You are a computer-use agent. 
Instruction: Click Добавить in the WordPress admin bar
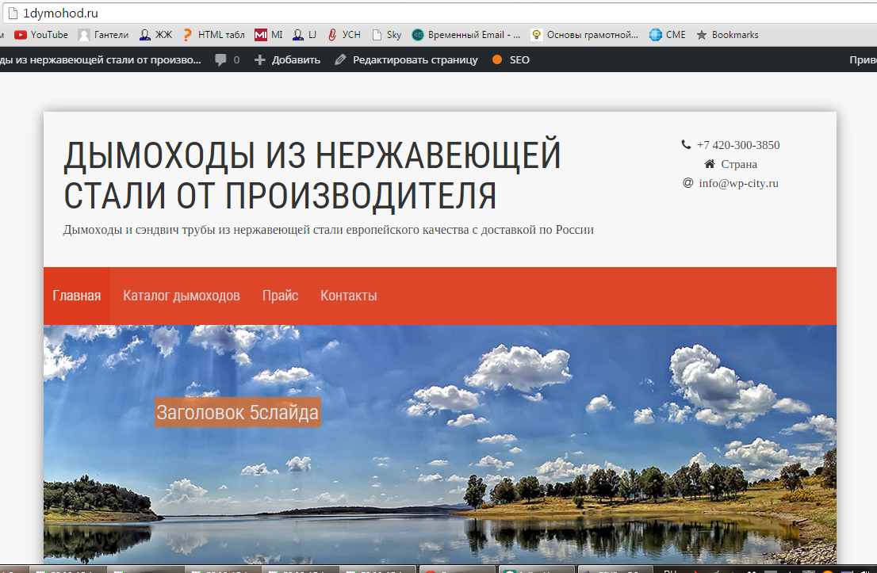288,59
